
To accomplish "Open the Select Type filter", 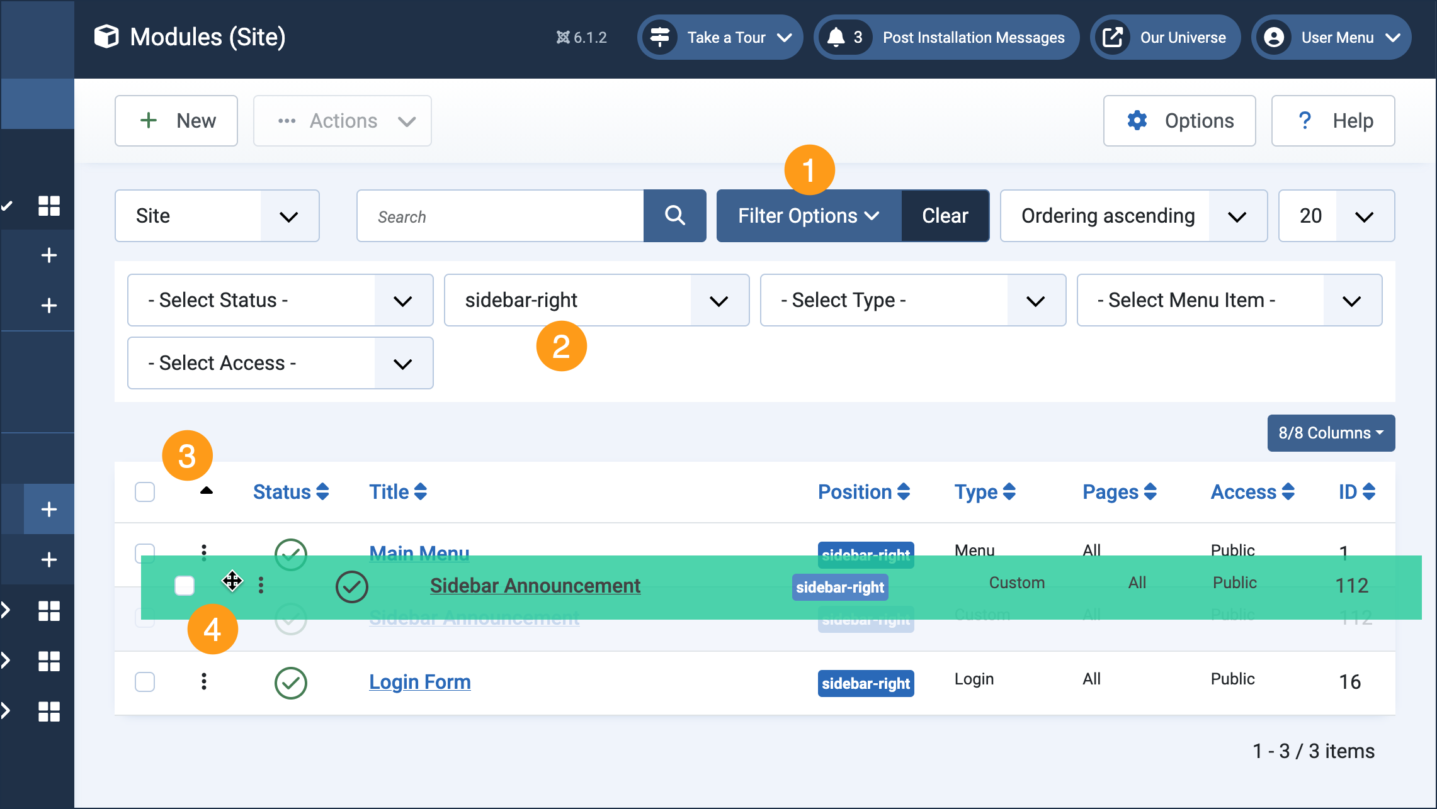I will [913, 300].
